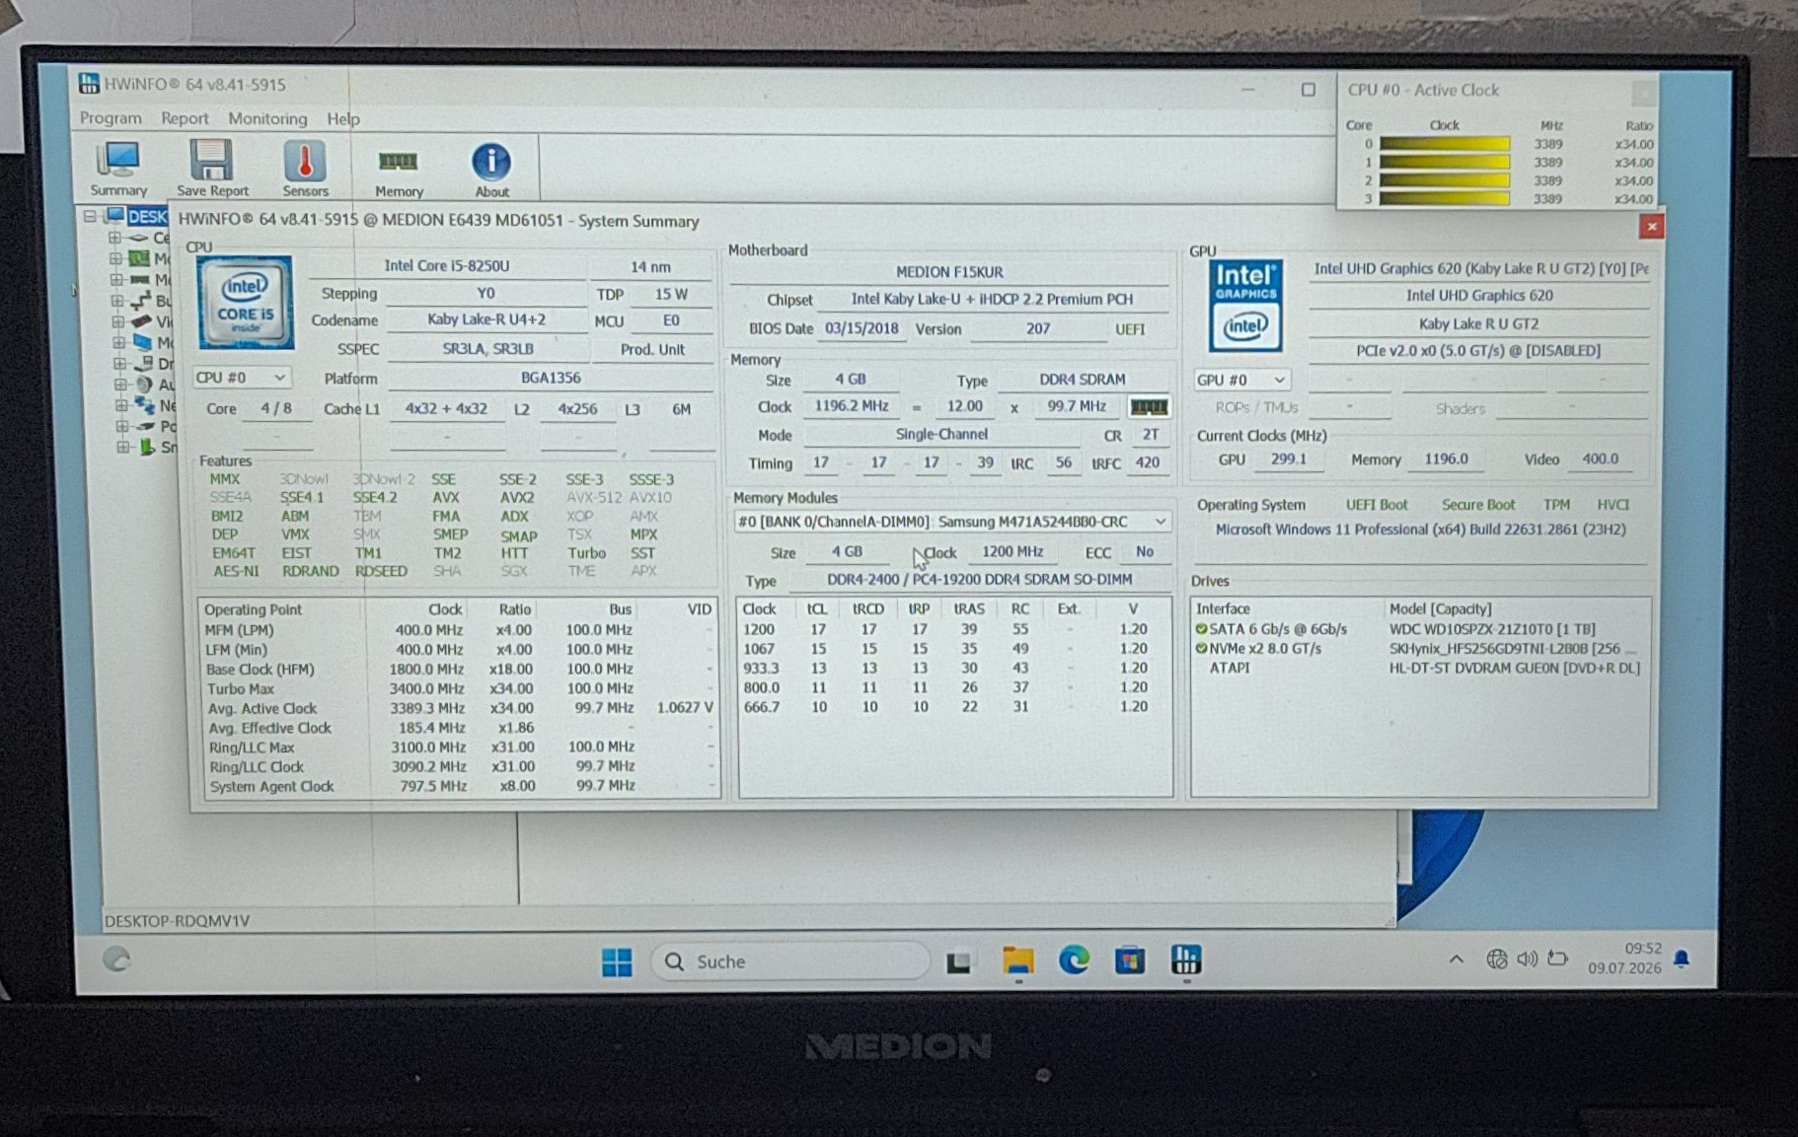Click the BIOS date '03/15/2018'
The width and height of the screenshot is (1798, 1137).
(x=862, y=328)
